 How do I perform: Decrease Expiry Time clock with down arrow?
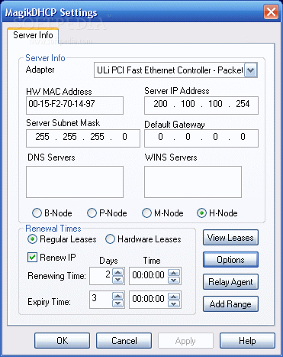point(174,303)
